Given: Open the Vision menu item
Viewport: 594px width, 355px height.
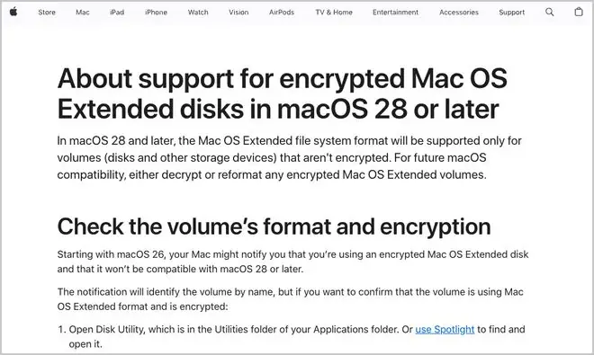Looking at the screenshot, I should point(238,12).
